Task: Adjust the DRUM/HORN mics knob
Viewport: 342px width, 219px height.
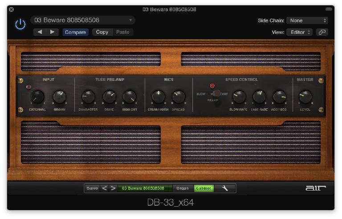Action: point(159,97)
